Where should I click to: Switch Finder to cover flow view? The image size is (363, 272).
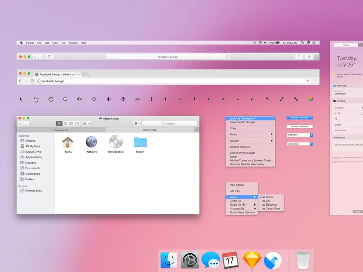77,124
